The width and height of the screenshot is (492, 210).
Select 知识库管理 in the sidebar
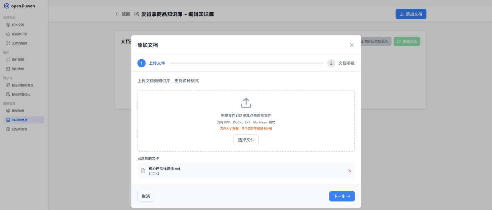(24, 120)
